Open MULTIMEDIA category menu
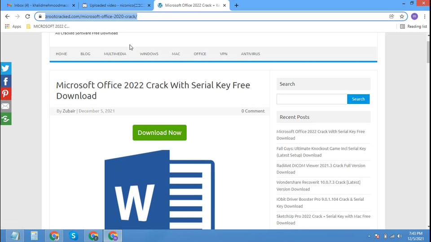 tap(115, 54)
